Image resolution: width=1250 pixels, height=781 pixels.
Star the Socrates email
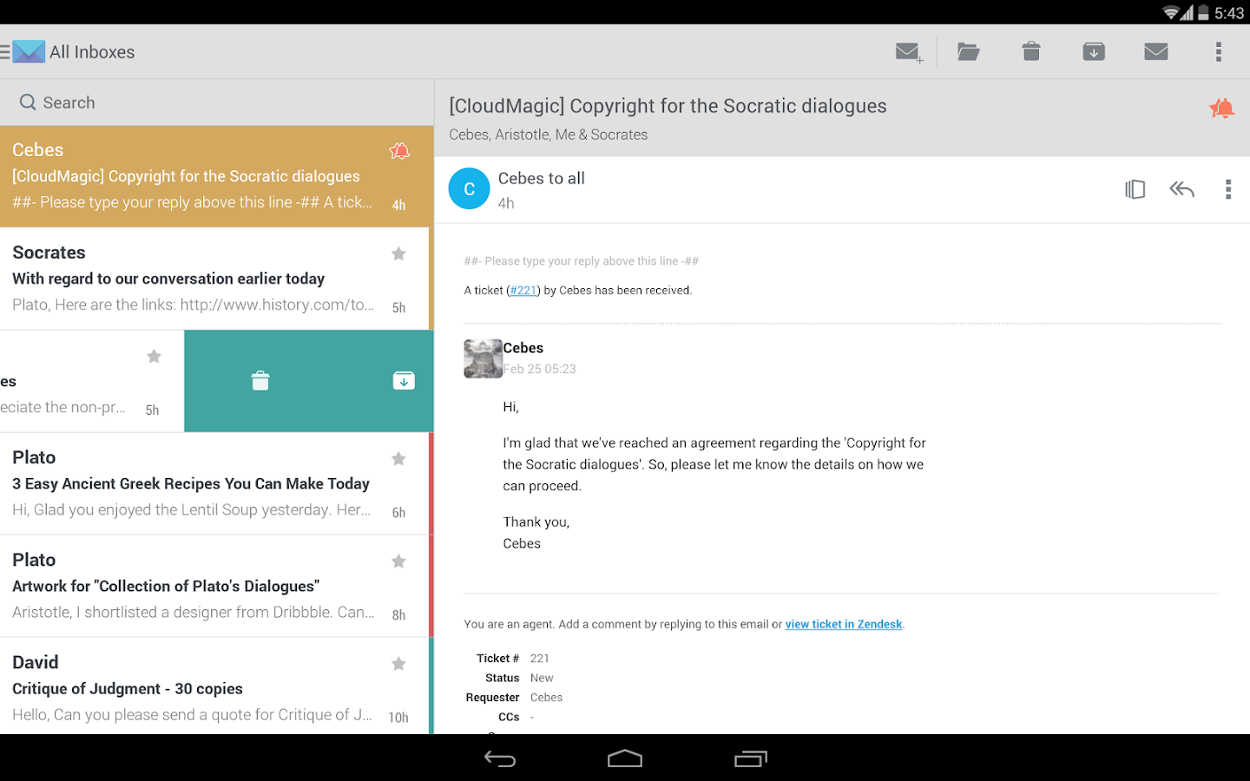point(398,253)
